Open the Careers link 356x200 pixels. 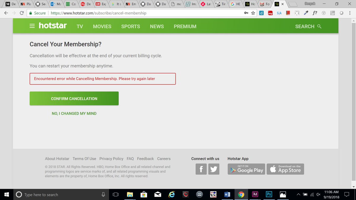pyautogui.click(x=164, y=159)
